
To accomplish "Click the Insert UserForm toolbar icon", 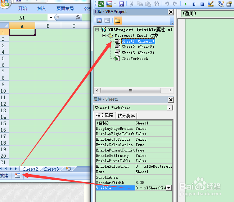I will 109,4.
